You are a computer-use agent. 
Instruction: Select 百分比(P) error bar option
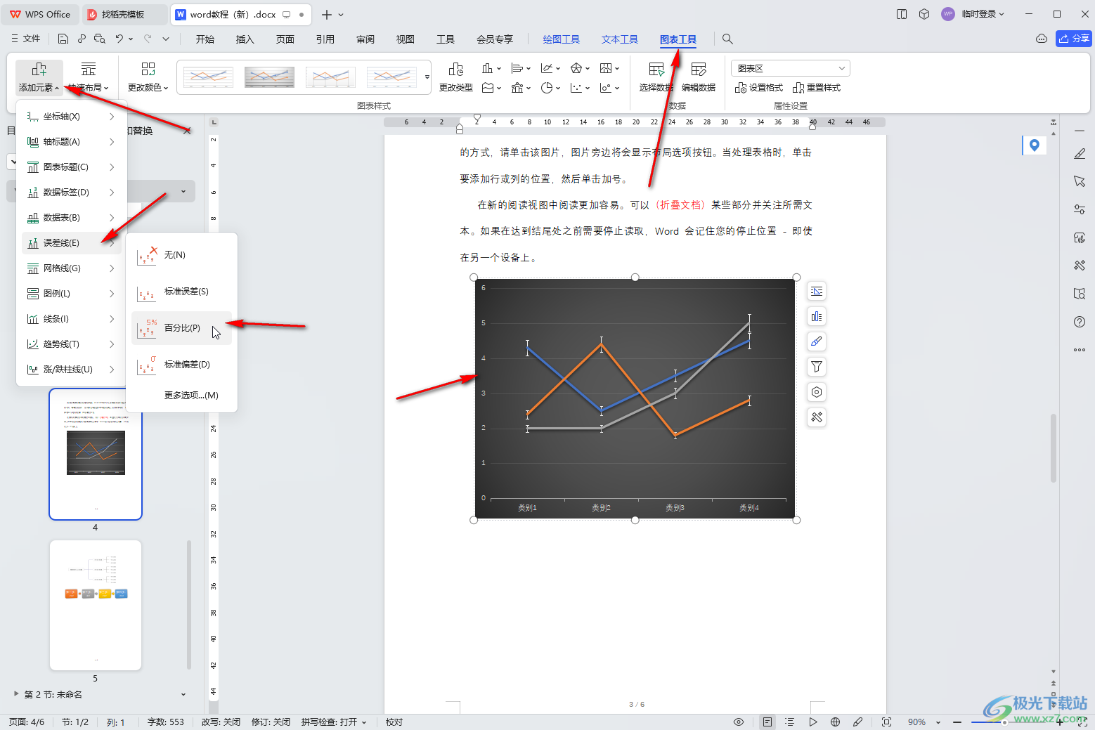coord(181,328)
